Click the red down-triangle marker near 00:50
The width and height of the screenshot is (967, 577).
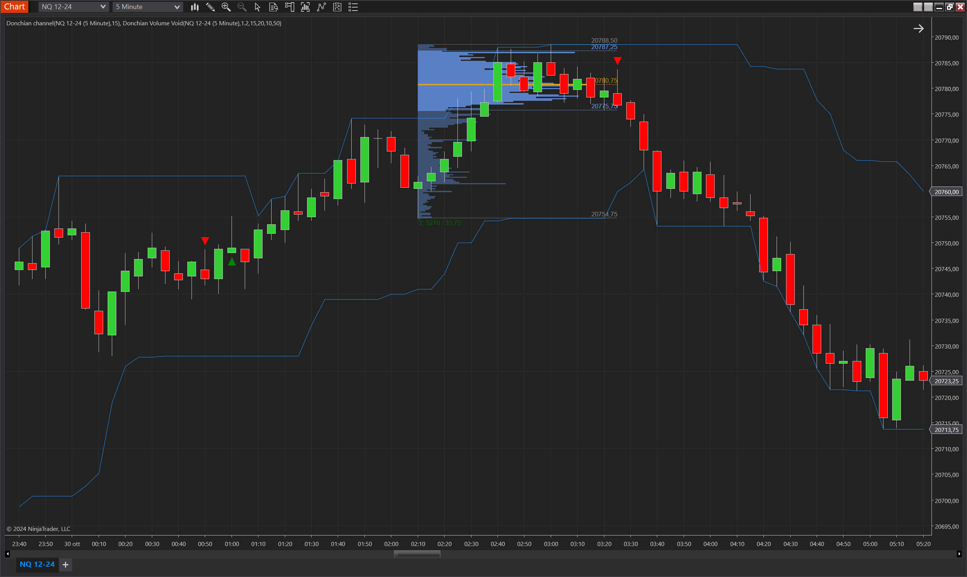[x=205, y=241]
